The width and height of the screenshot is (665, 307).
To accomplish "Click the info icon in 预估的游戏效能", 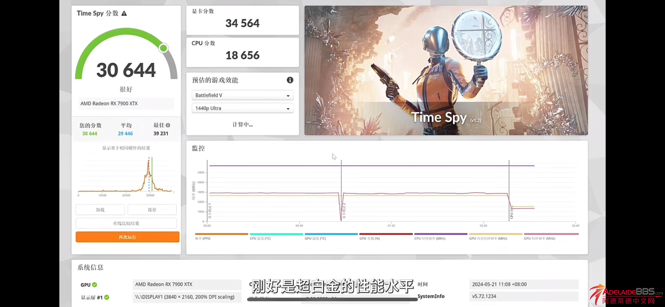I will coord(290,80).
